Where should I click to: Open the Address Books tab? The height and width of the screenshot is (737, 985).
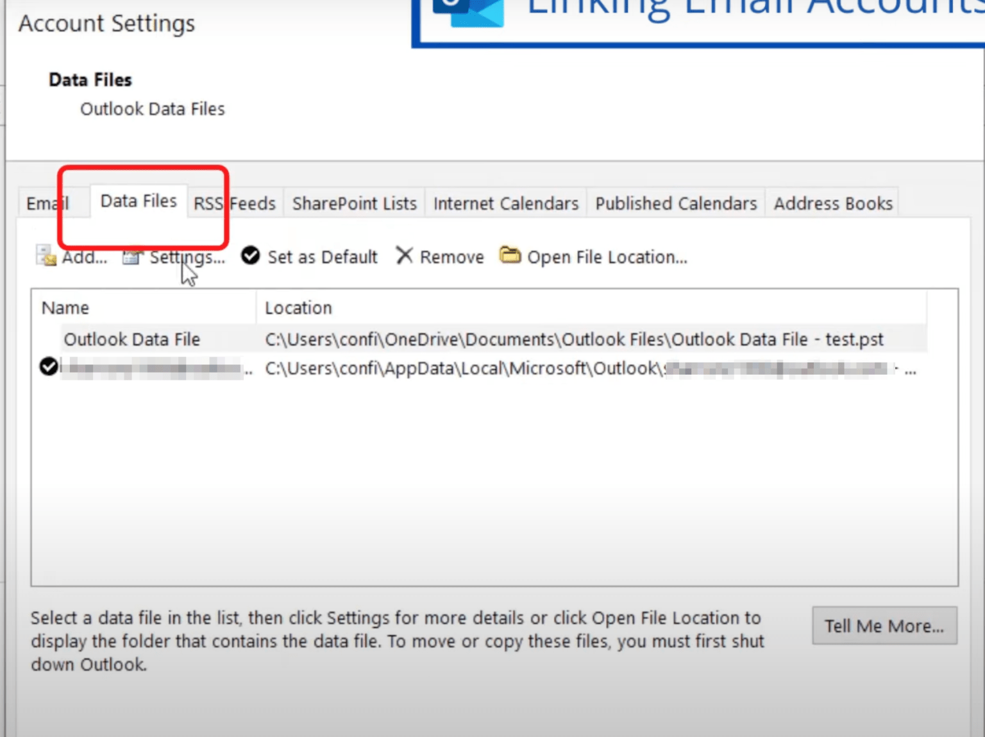pyautogui.click(x=832, y=203)
